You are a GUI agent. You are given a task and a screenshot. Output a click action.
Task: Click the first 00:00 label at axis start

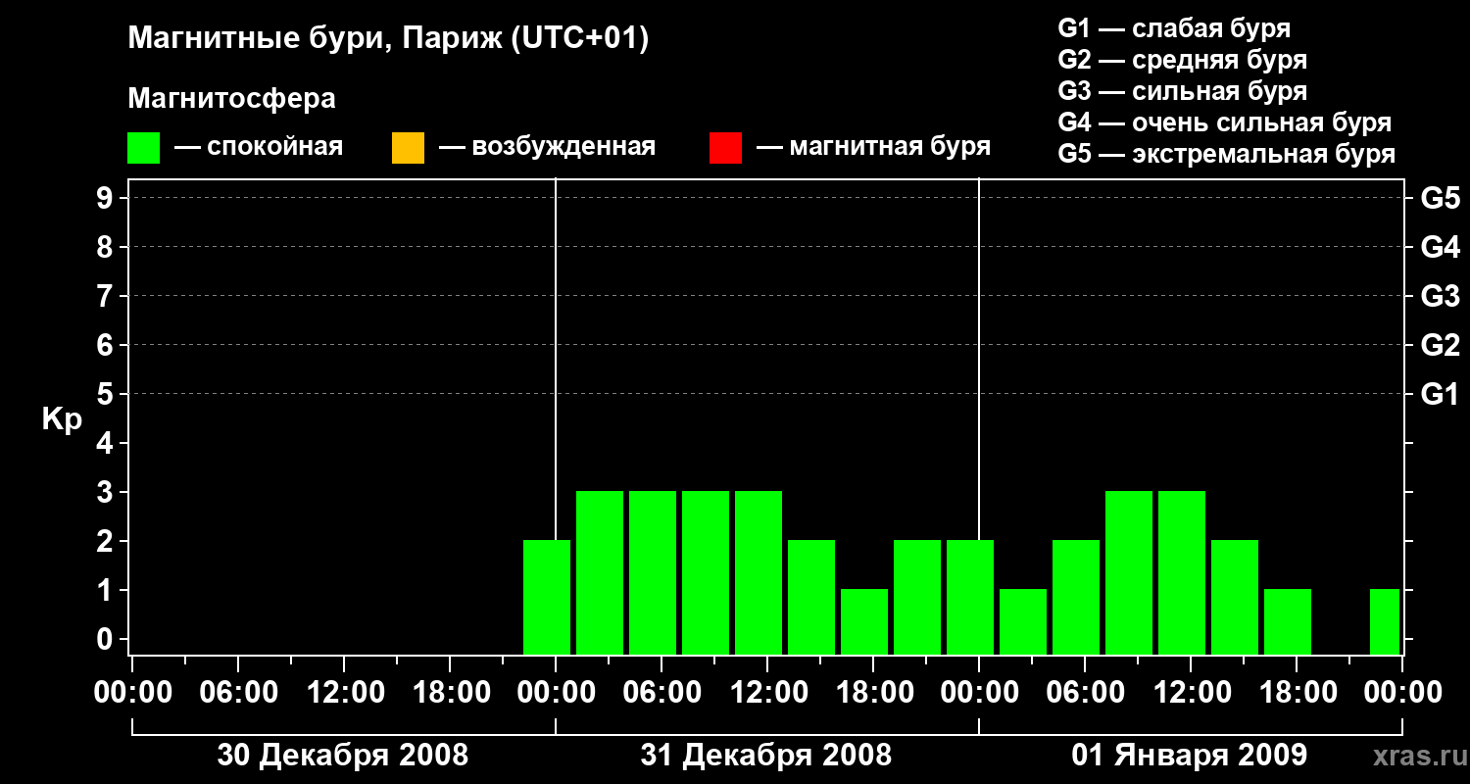[x=131, y=693]
